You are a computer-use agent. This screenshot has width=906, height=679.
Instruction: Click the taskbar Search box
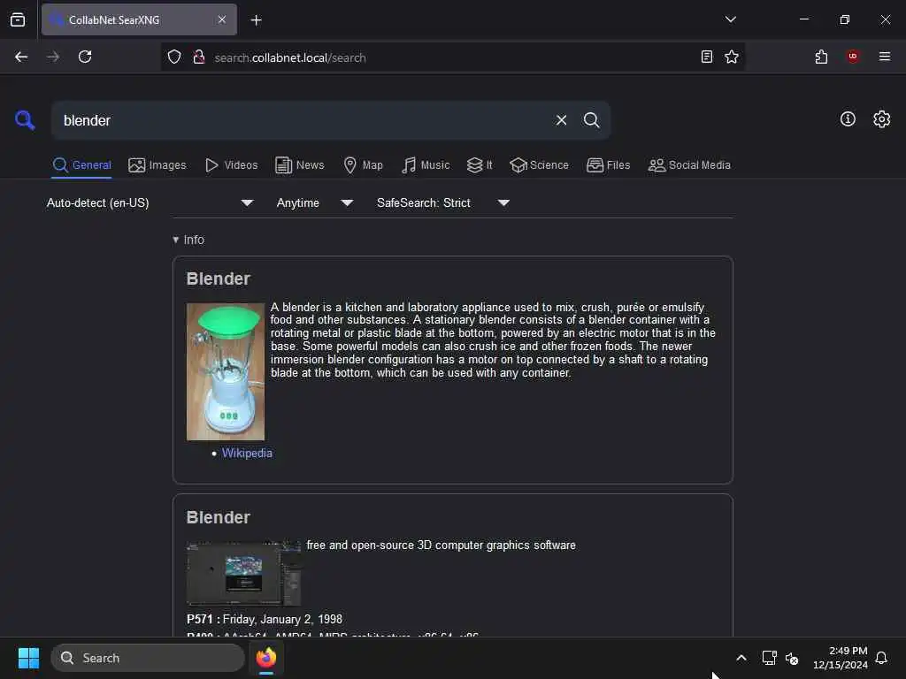pos(148,658)
